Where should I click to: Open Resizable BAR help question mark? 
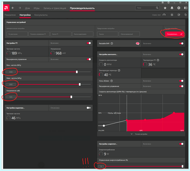pyautogui.click(x=112, y=43)
